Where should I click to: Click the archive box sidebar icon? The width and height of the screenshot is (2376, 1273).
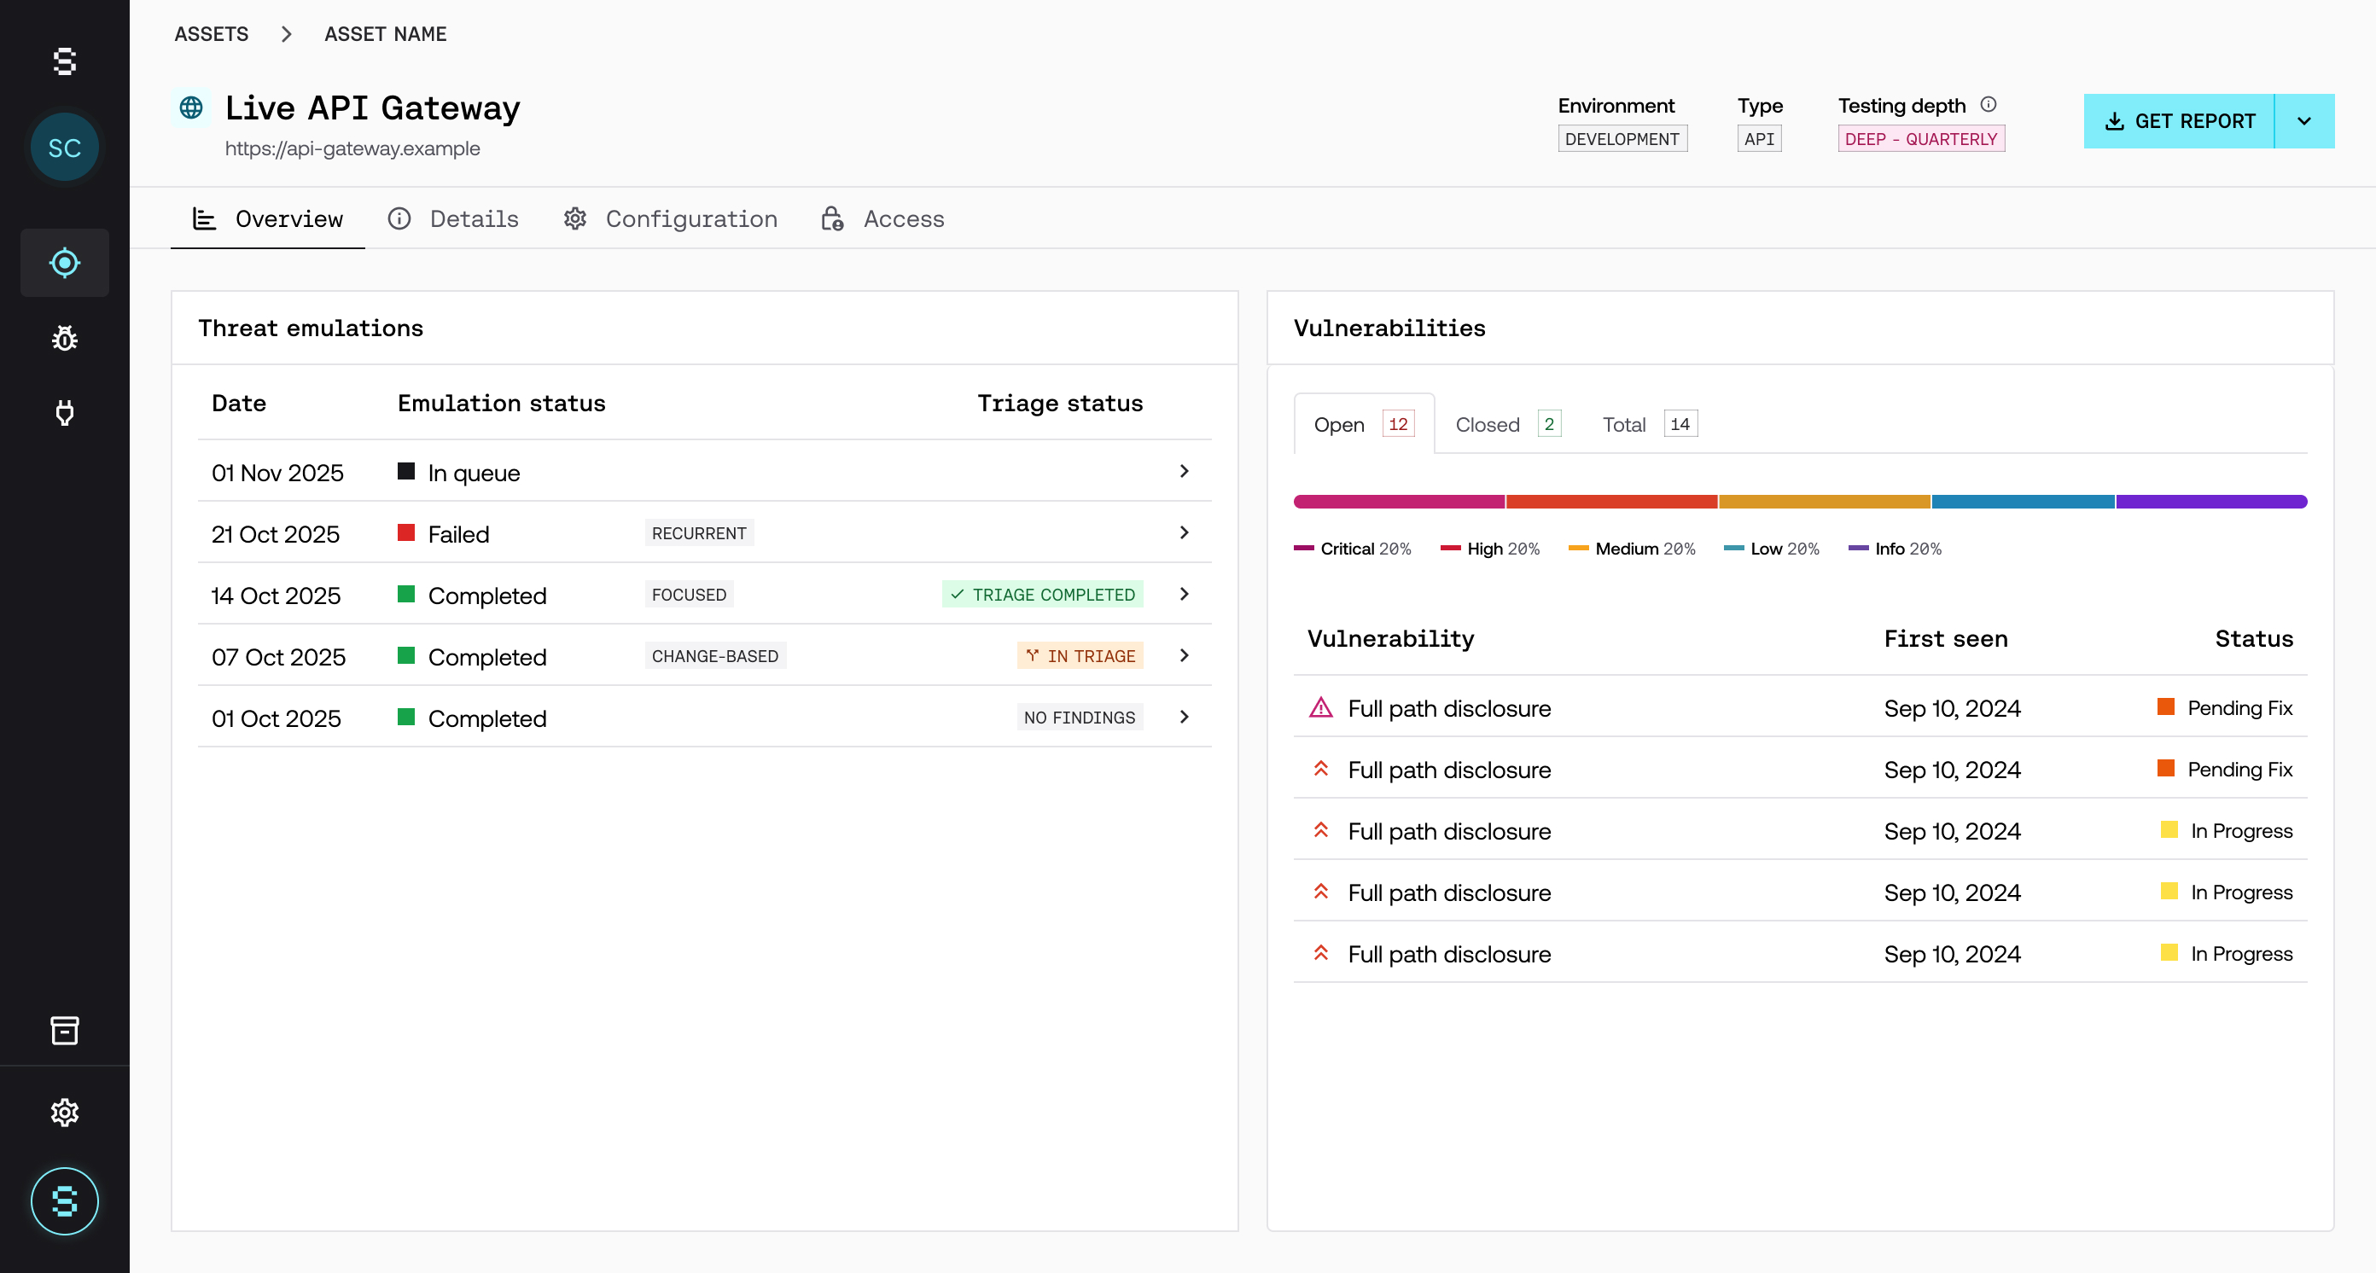65,1030
